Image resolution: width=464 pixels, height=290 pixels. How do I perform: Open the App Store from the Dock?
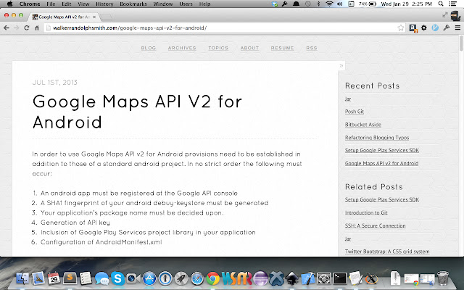tap(149, 278)
